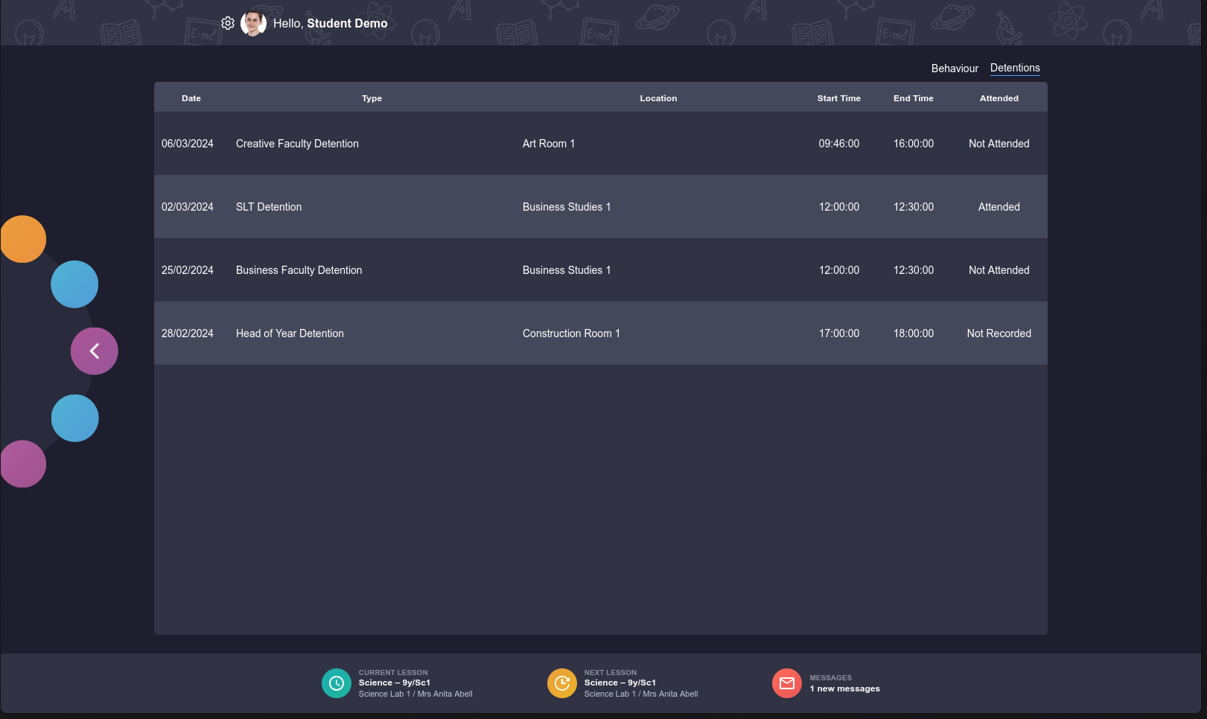This screenshot has width=1207, height=719.
Task: Open current lesson Science – 9y/Sc1
Action: click(395, 683)
